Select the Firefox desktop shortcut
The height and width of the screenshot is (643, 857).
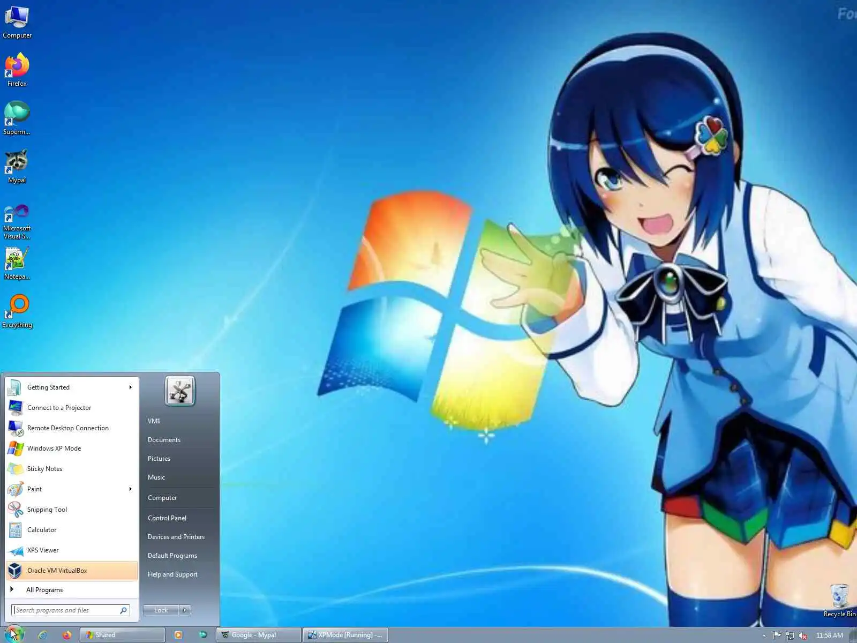click(x=17, y=70)
